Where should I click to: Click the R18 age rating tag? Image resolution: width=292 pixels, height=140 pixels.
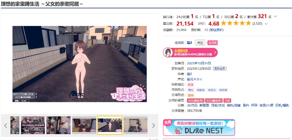(x=190, y=85)
